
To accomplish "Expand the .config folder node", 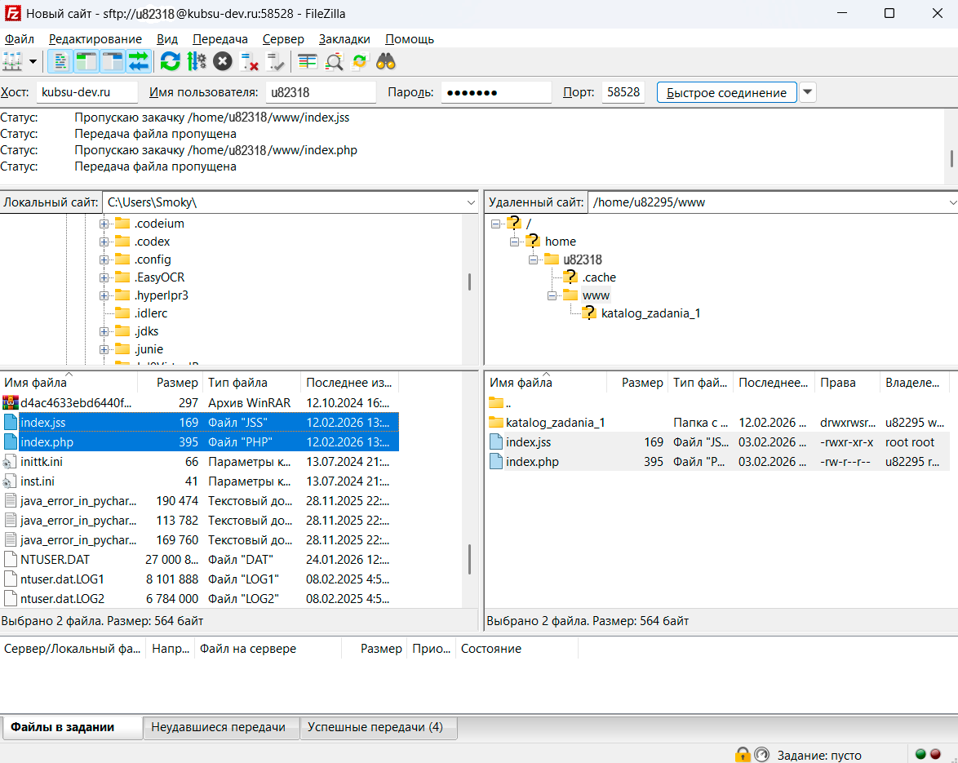I will [104, 260].
